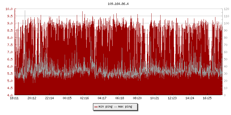Select the 60 label on right axis
This screenshot has width=231, height=115.
[225, 52]
